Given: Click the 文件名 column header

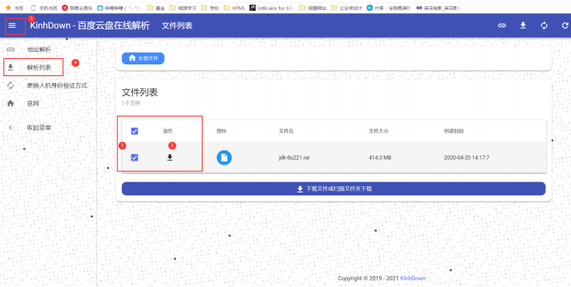Looking at the screenshot, I should click(x=286, y=131).
